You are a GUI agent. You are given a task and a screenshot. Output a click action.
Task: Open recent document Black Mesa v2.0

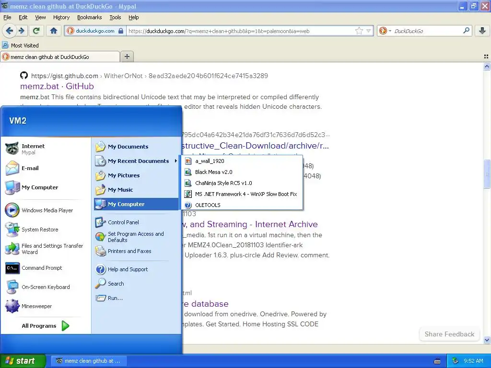242,172
